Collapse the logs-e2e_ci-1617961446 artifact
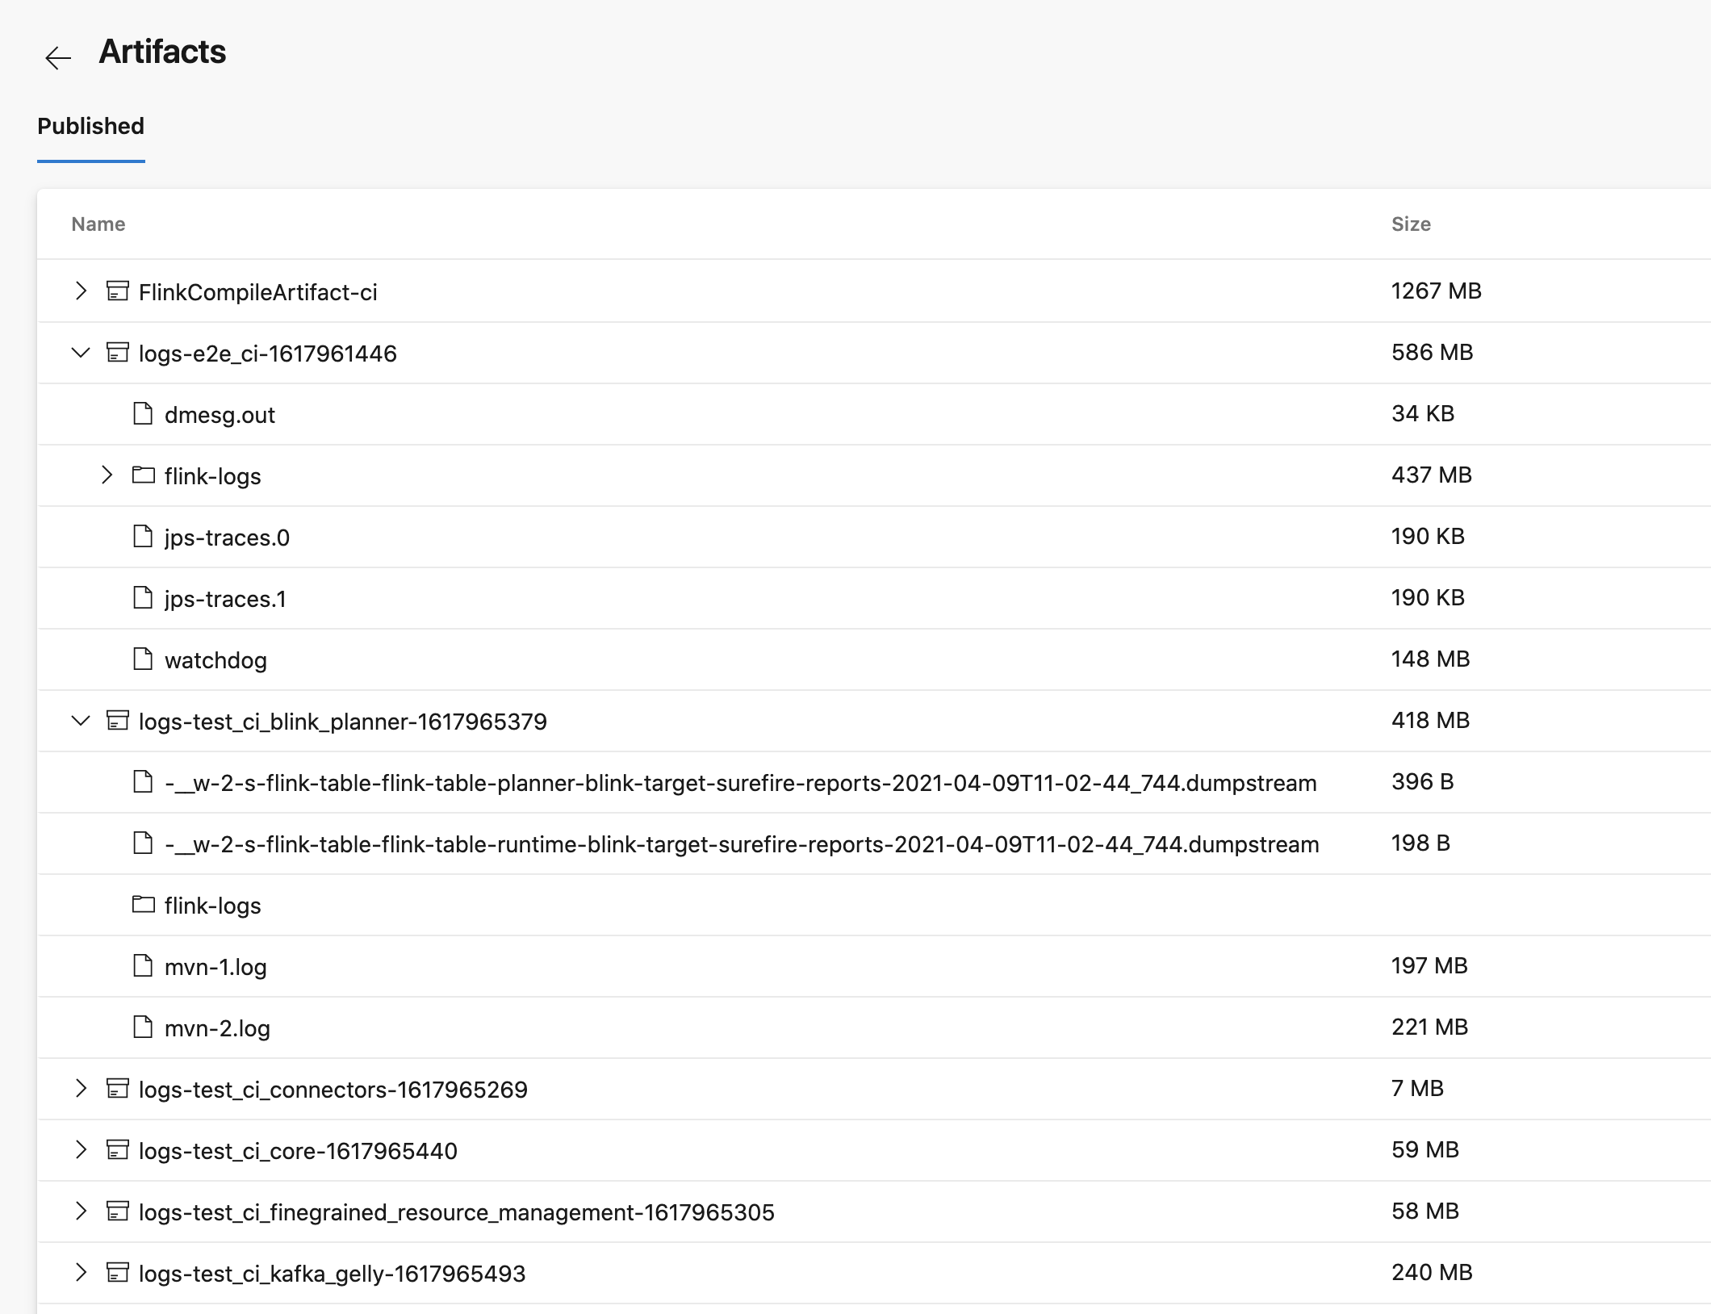 81,353
